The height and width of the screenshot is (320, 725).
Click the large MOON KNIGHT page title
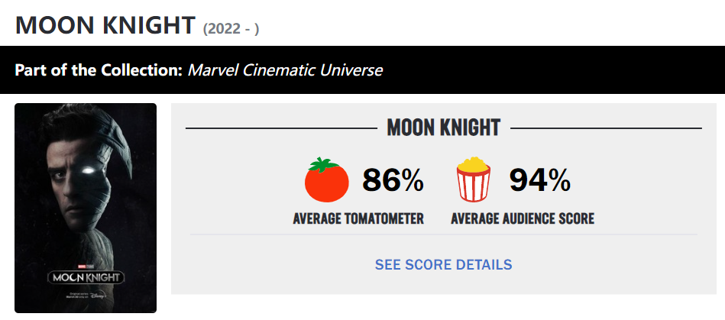pos(105,25)
